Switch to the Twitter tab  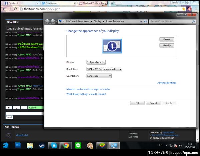58,3
